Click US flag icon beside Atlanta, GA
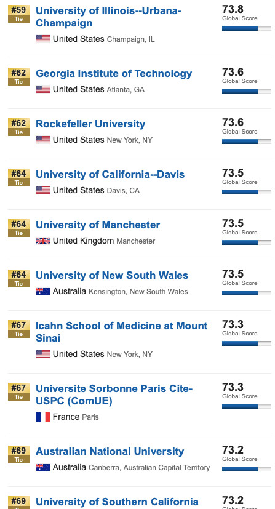This screenshot has width=275, height=509. [x=43, y=89]
